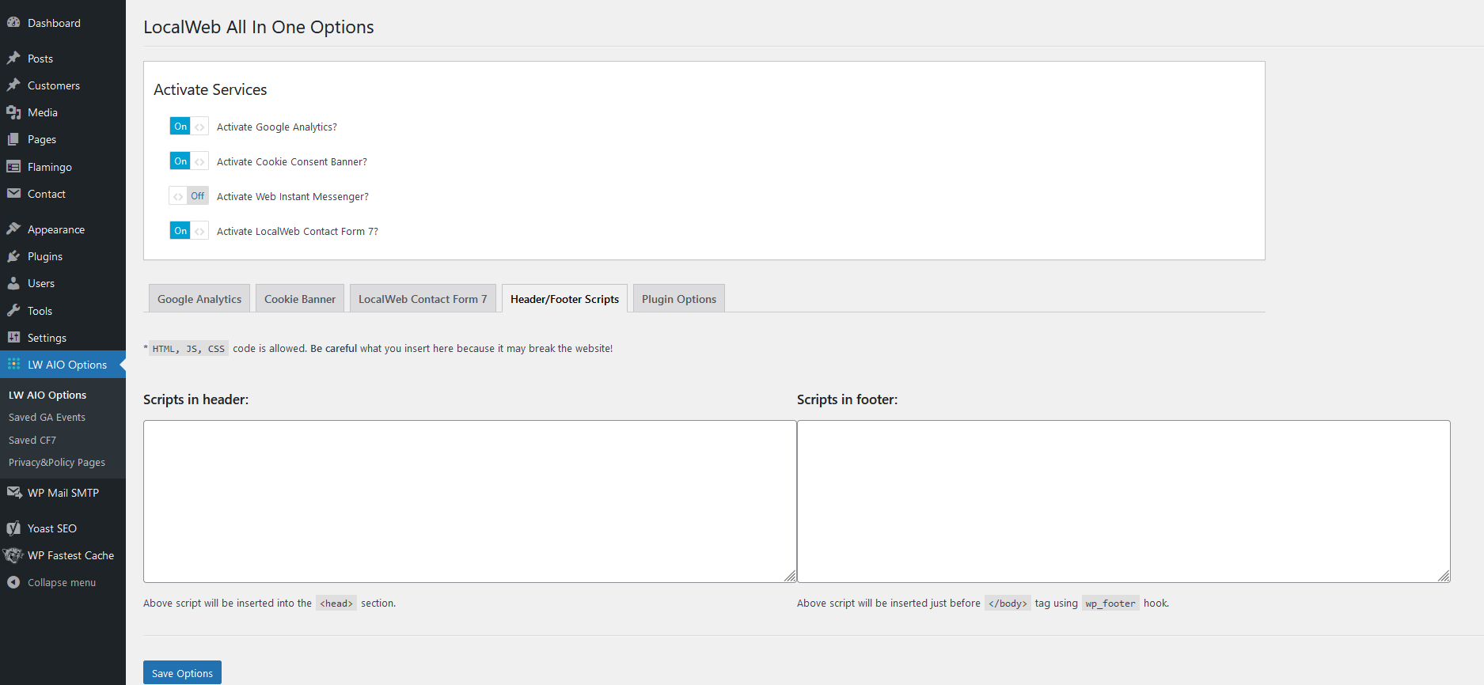The image size is (1484, 685).
Task: Click the Tools wrench icon
Action: point(13,311)
